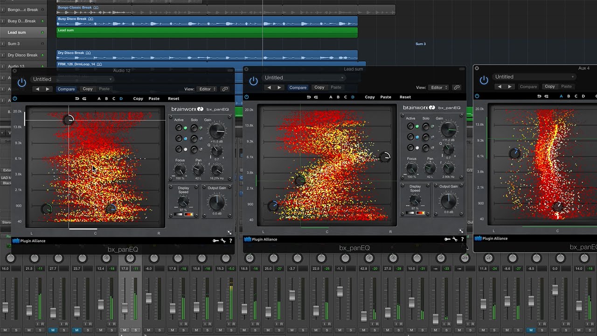Bypass the plugin using Lead sum window's large power button
Viewport: 597px width, 336px height.
point(253,81)
